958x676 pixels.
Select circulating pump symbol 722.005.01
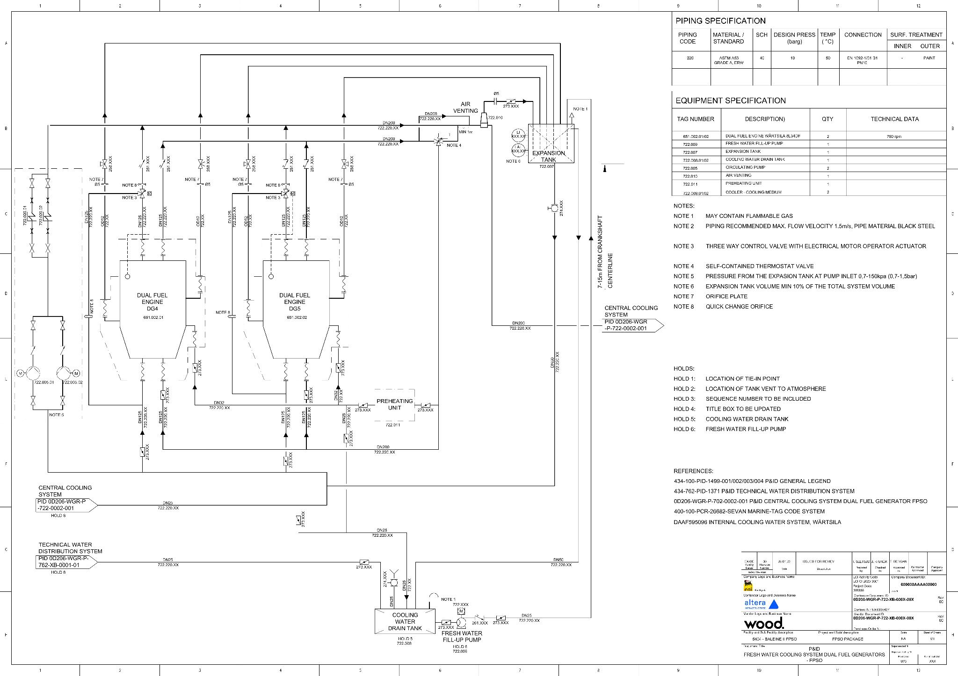33,374
